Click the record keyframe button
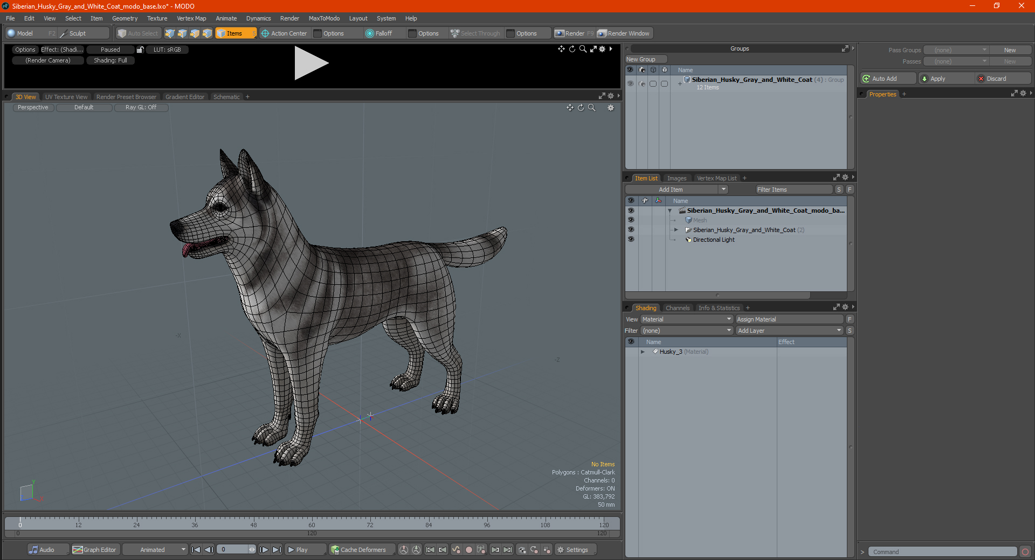1035x560 pixels. click(x=469, y=550)
